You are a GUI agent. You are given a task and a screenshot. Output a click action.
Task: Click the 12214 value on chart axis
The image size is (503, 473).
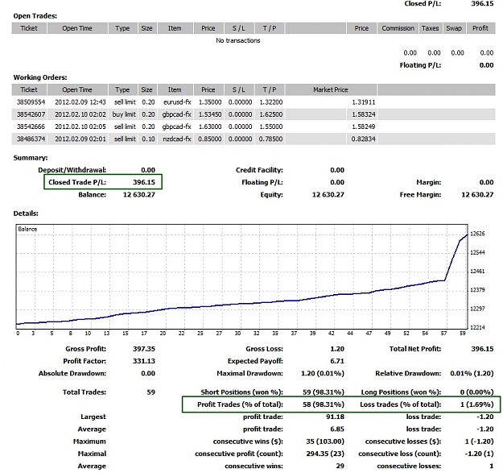click(477, 327)
